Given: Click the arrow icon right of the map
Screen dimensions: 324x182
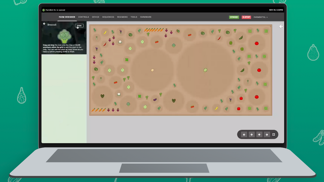Looking at the screenshot, I should pyautogui.click(x=281, y=27).
